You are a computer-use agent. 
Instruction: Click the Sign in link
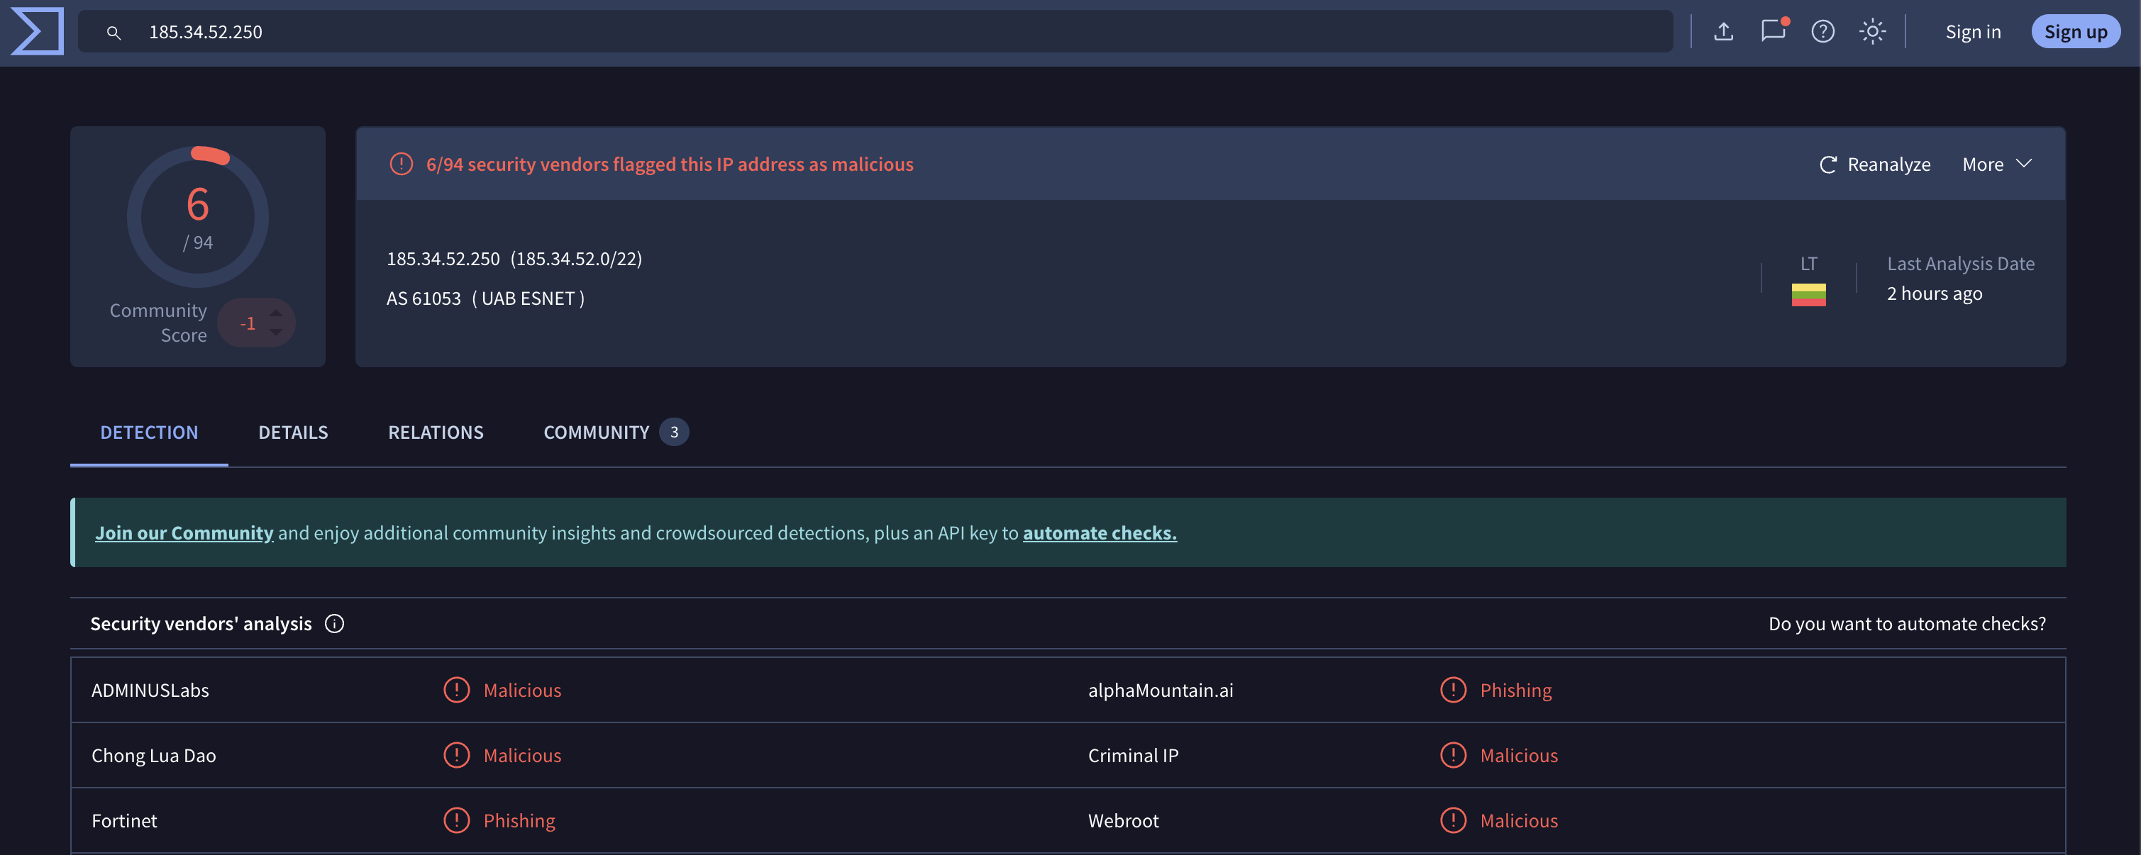pyautogui.click(x=1972, y=32)
